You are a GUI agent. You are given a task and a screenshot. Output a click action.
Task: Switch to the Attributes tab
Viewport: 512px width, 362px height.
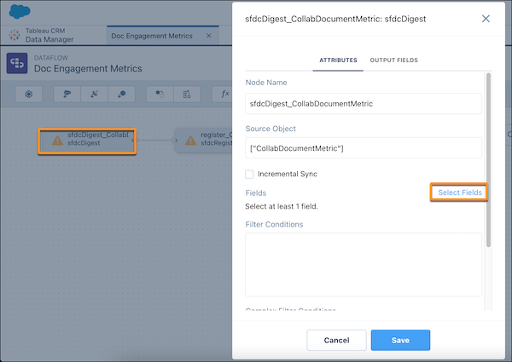coord(338,60)
